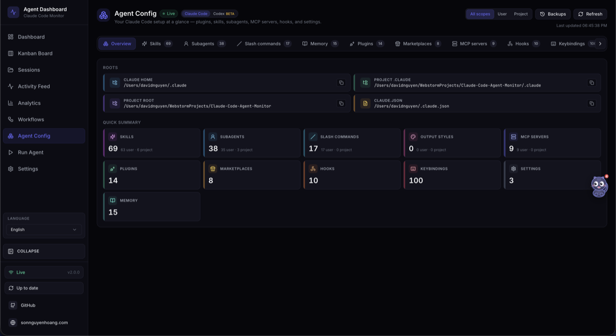Show more tabs with right chevron

click(600, 44)
